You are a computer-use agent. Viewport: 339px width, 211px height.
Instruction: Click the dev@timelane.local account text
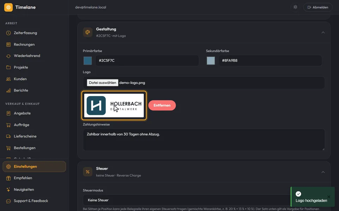point(91,7)
